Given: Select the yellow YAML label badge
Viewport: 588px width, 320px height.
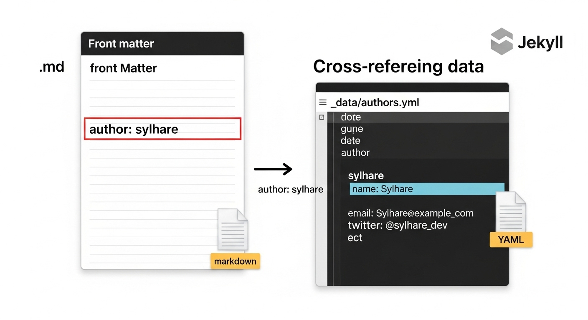Looking at the screenshot, I should point(511,240).
